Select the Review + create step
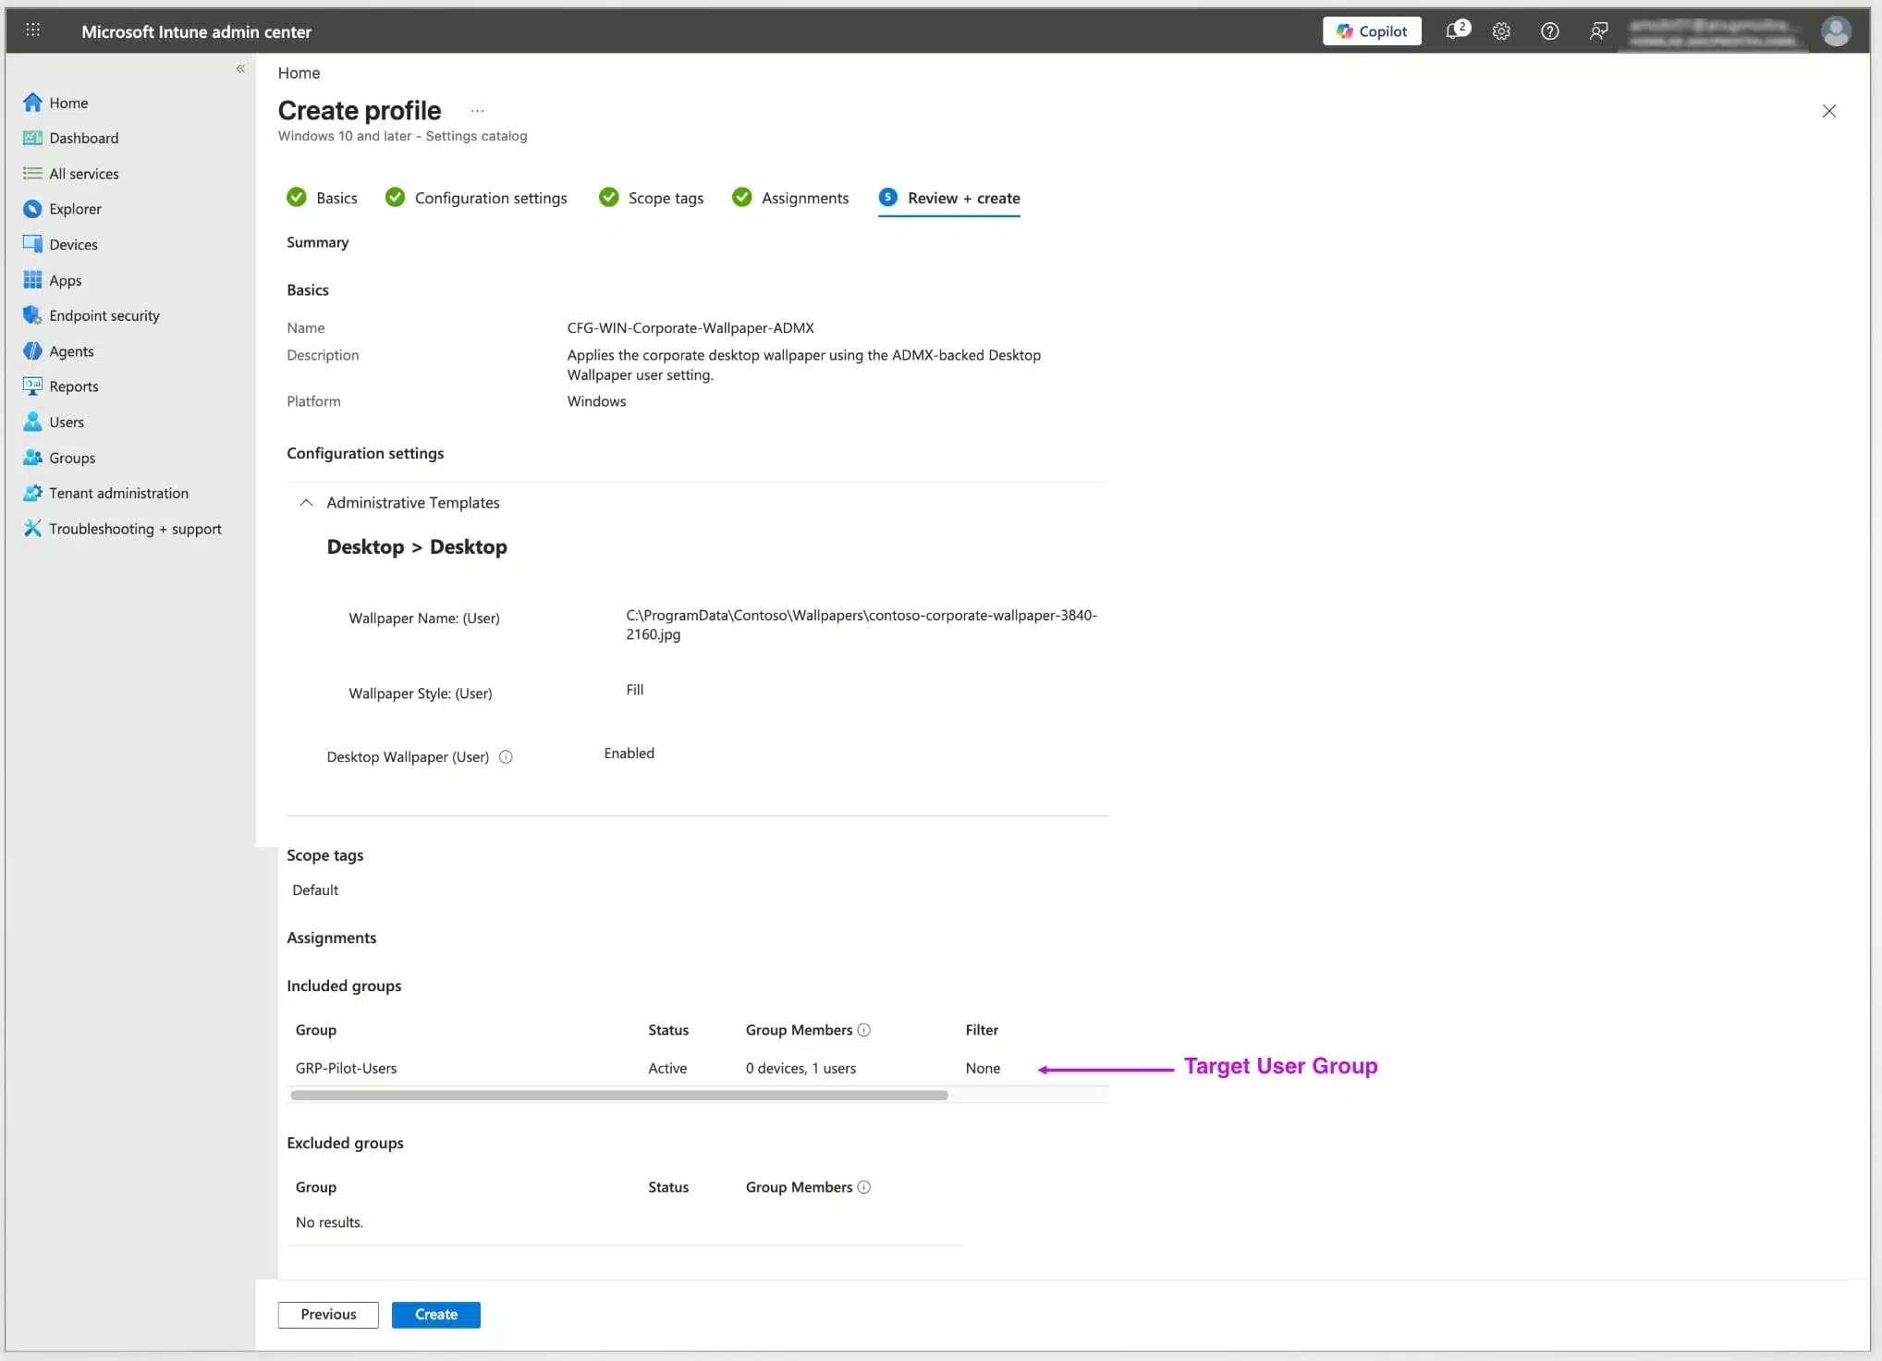The height and width of the screenshot is (1361, 1882). click(x=949, y=198)
